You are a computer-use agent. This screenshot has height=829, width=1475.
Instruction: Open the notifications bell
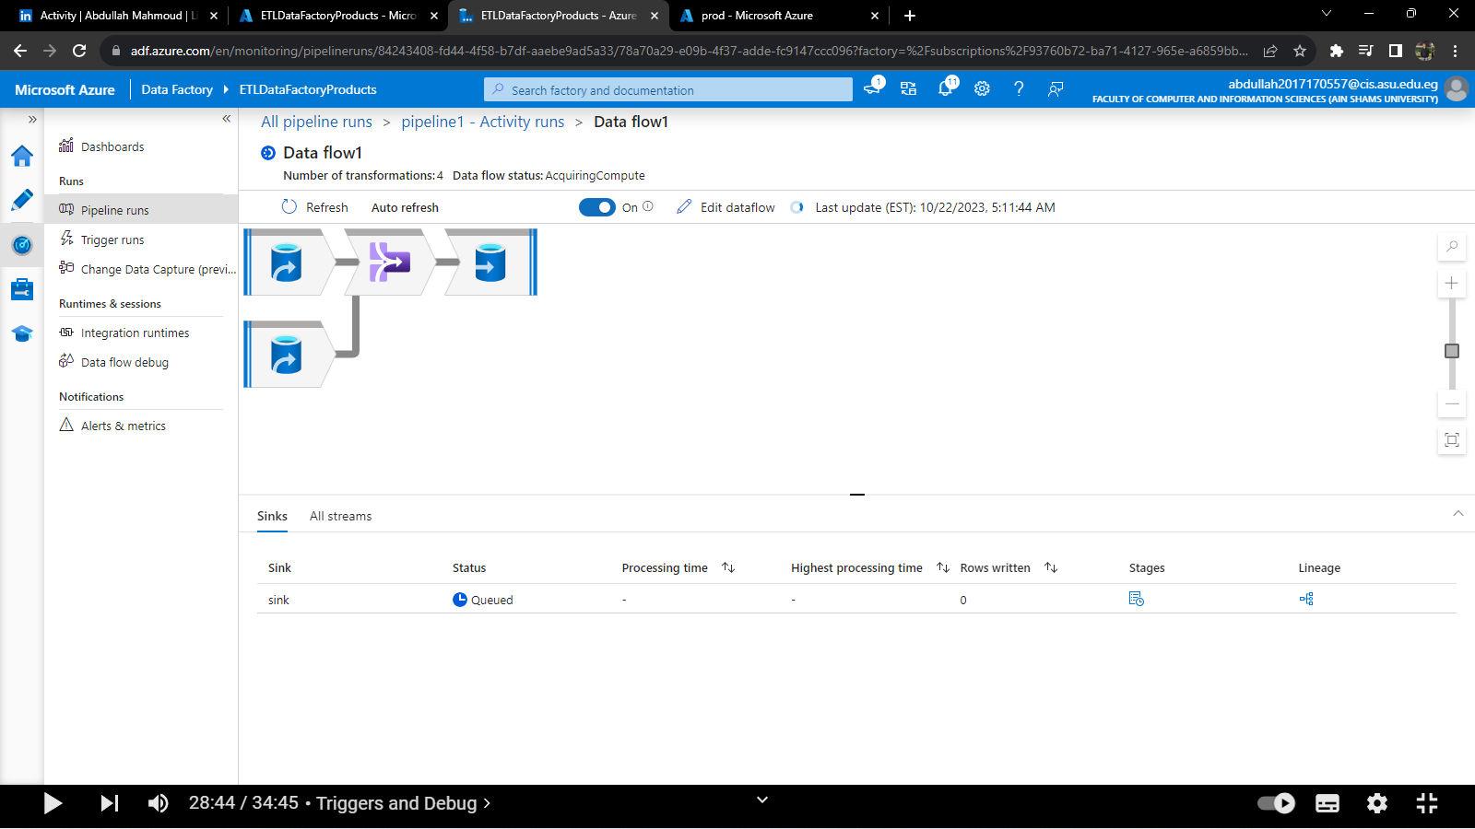point(945,88)
